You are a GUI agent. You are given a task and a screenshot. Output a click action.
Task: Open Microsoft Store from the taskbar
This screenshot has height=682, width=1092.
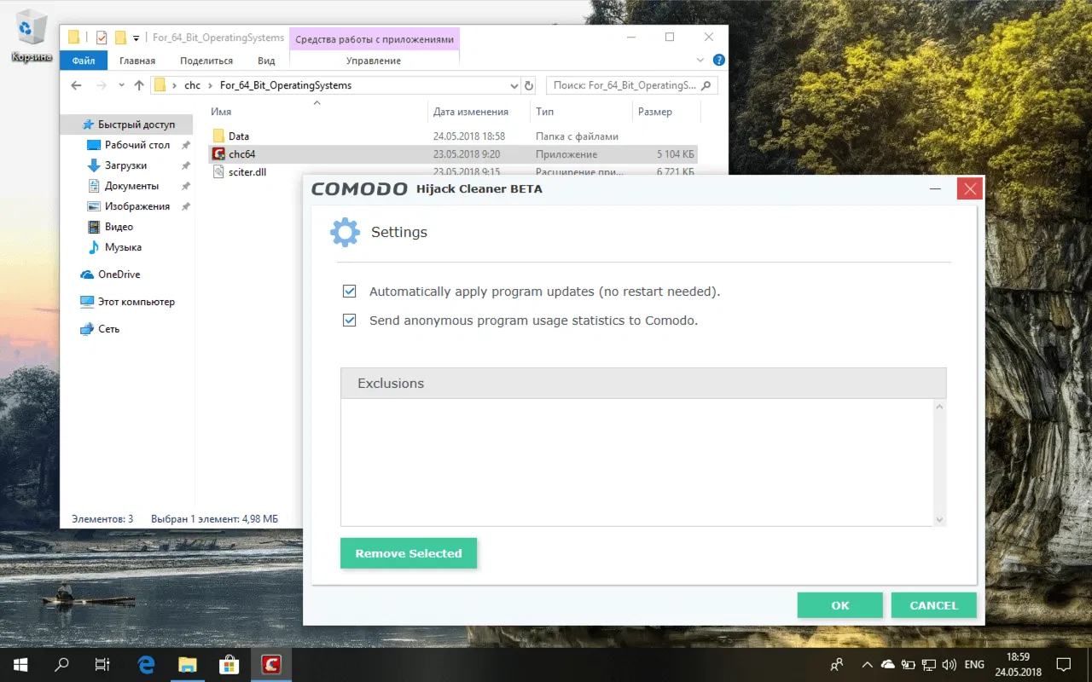(229, 664)
